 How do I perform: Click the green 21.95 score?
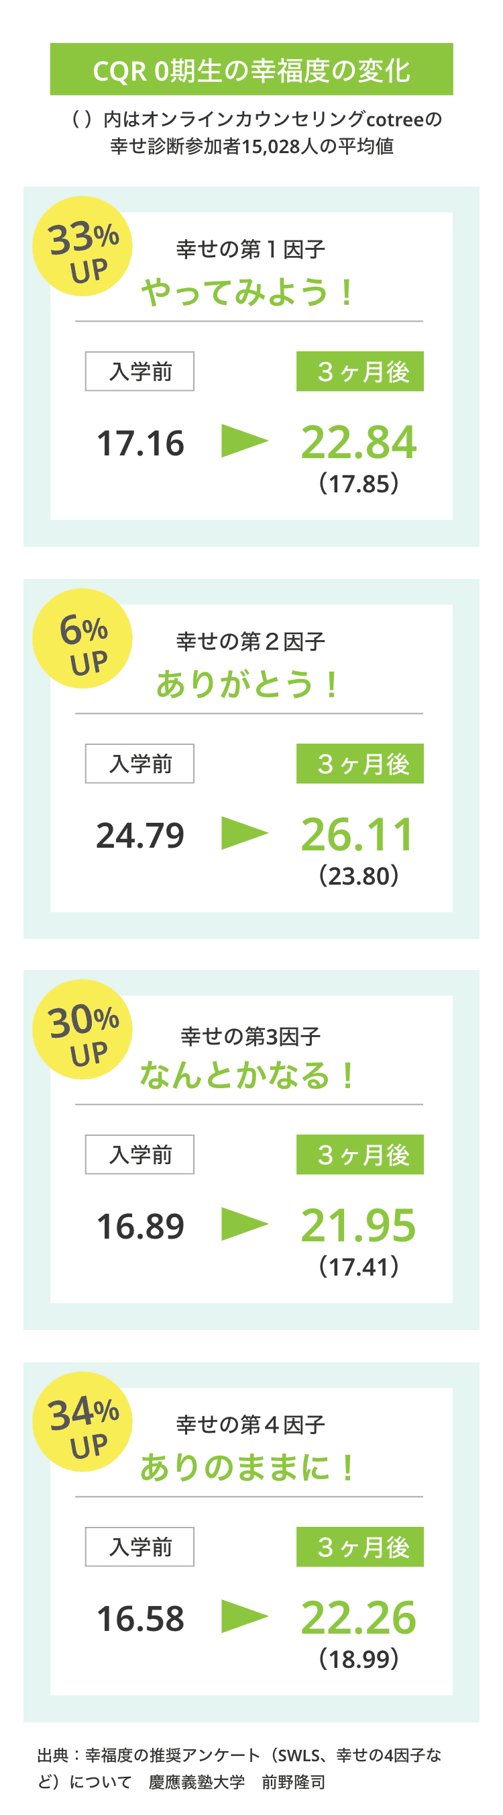[x=358, y=1225]
